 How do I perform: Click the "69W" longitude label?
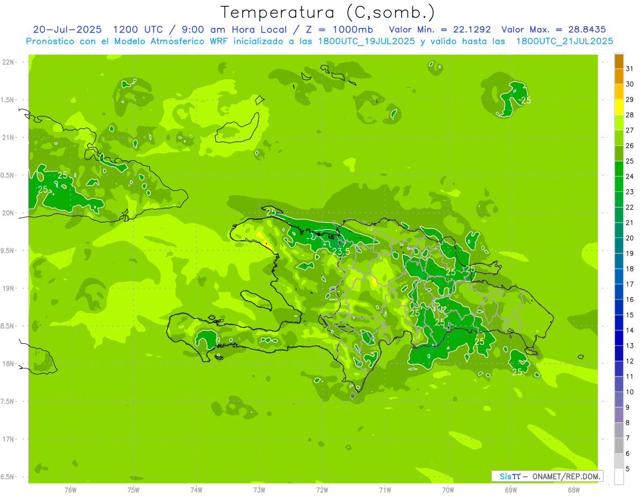(511, 490)
